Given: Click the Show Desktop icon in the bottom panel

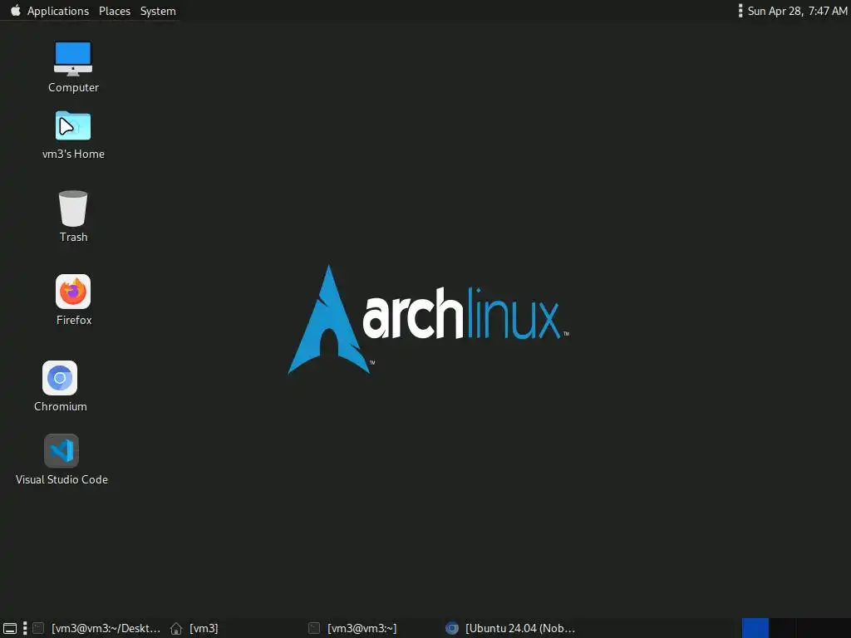Looking at the screenshot, I should pyautogui.click(x=10, y=628).
